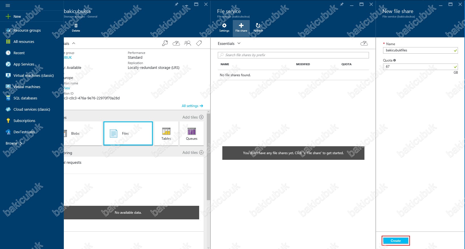Click the Standard performance value
Image resolution: width=465 pixels, height=249 pixels.
pos(135,57)
